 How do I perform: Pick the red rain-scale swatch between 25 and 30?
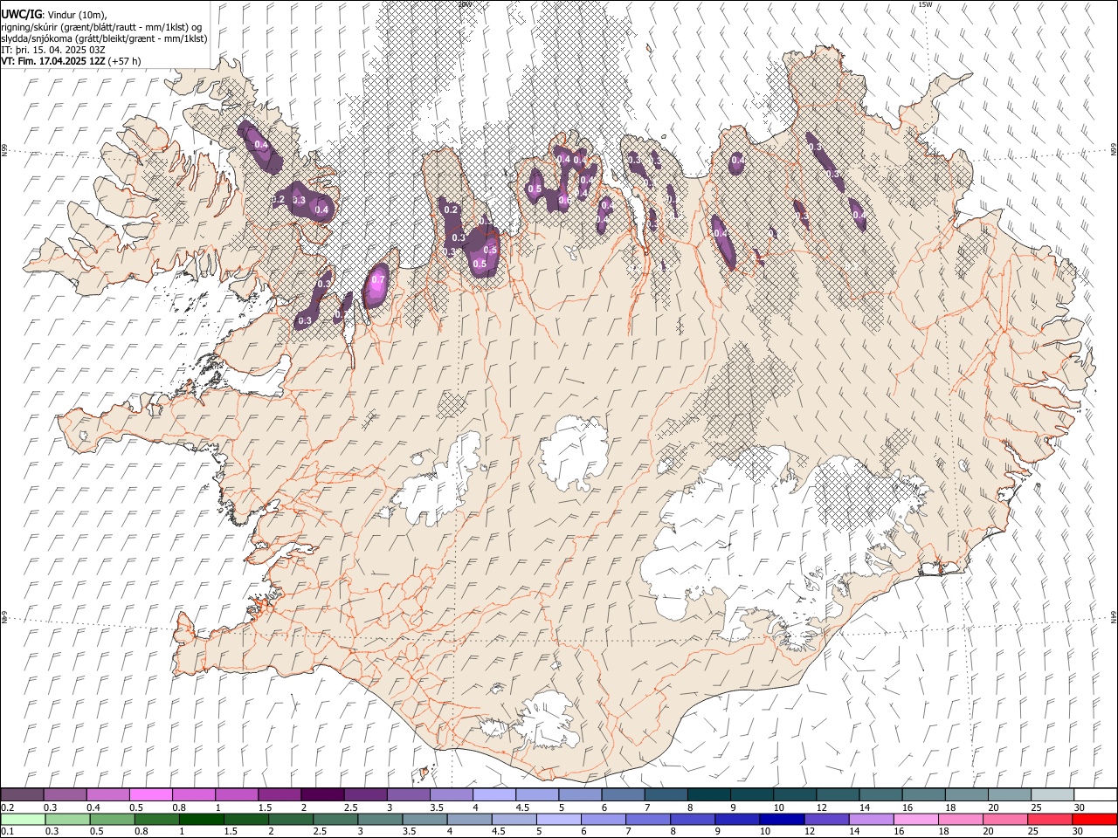click(x=1049, y=820)
